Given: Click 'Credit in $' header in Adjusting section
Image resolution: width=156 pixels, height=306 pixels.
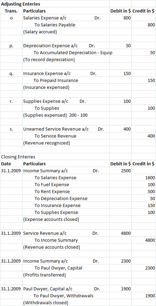Looking at the screenshot, I should click(x=144, y=11).
